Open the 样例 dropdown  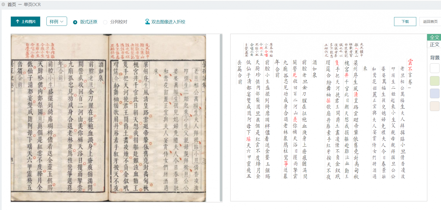coord(56,22)
